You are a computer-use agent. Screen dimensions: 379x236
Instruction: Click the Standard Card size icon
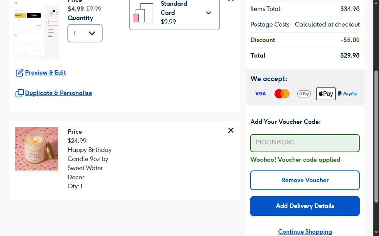143,13
